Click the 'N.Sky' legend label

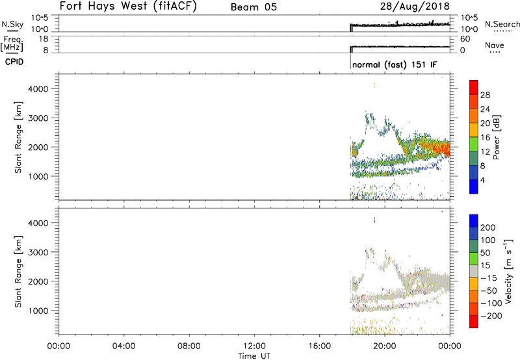(x=12, y=24)
